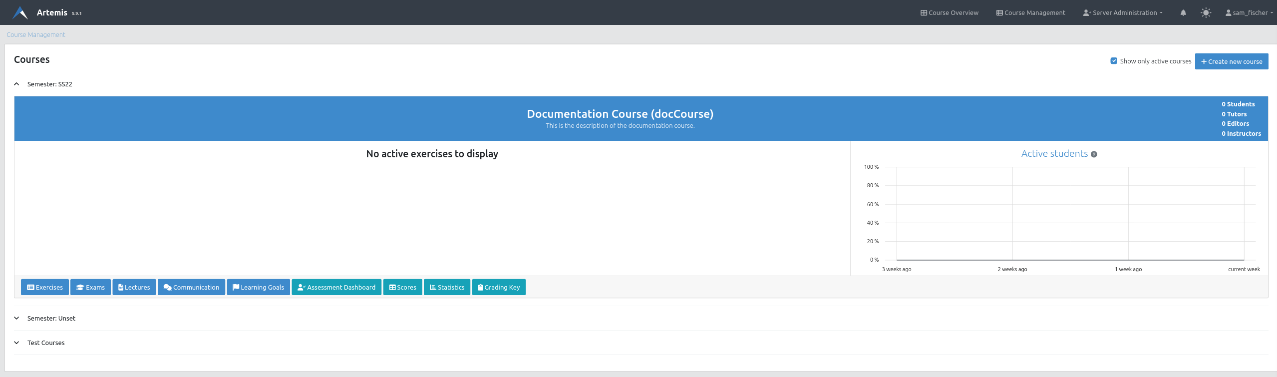Image resolution: width=1277 pixels, height=377 pixels.
Task: Expand the Test Courses section
Action: 17,343
